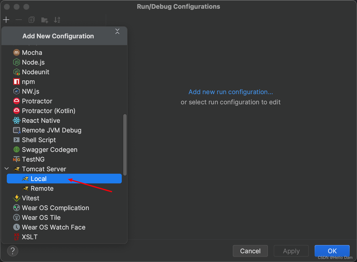357x262 pixels.
Task: Click the red macOS close window button
Action: pyautogui.click(x=6, y=6)
